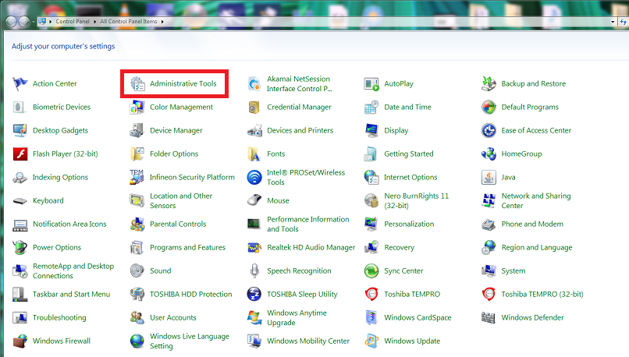
Task: Open System link
Action: coord(513,270)
